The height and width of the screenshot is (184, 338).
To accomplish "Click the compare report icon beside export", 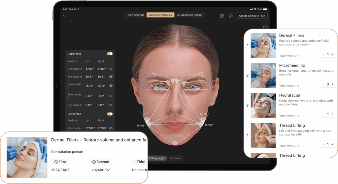I will coord(222,15).
